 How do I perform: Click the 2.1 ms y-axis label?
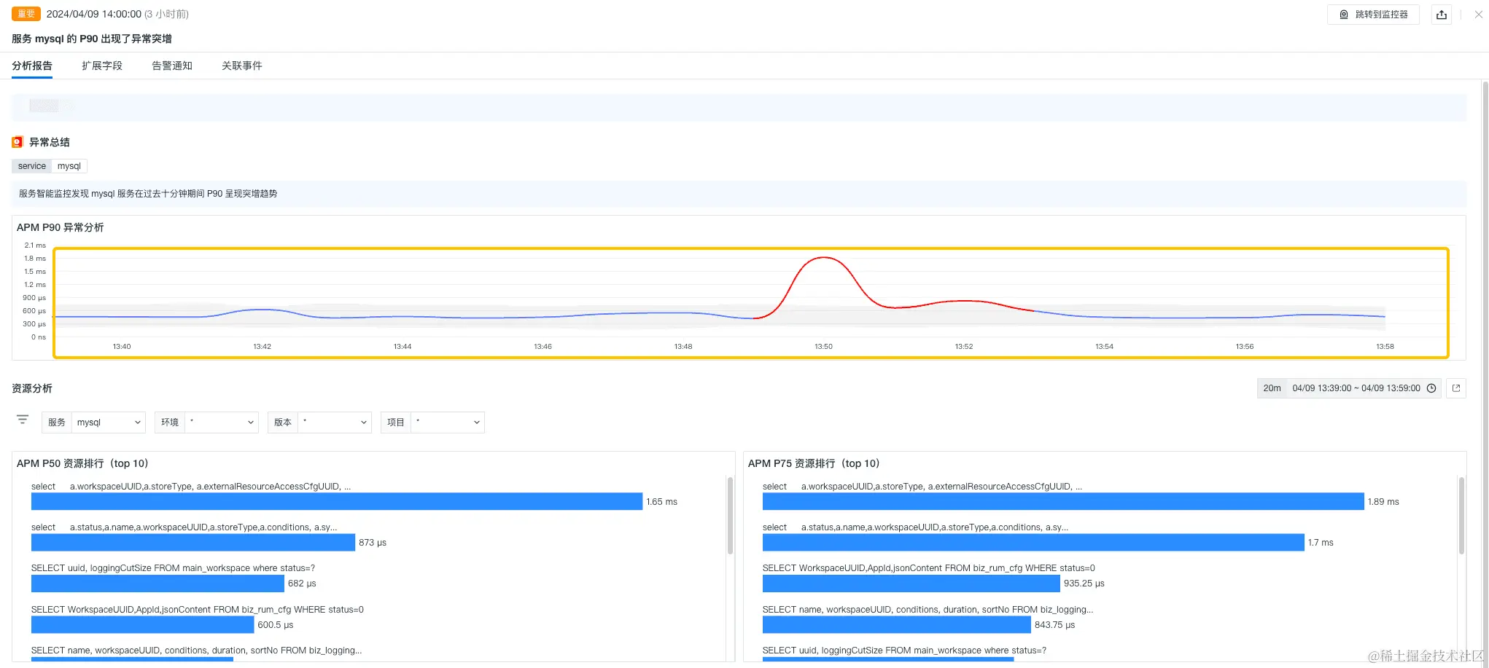35,245
